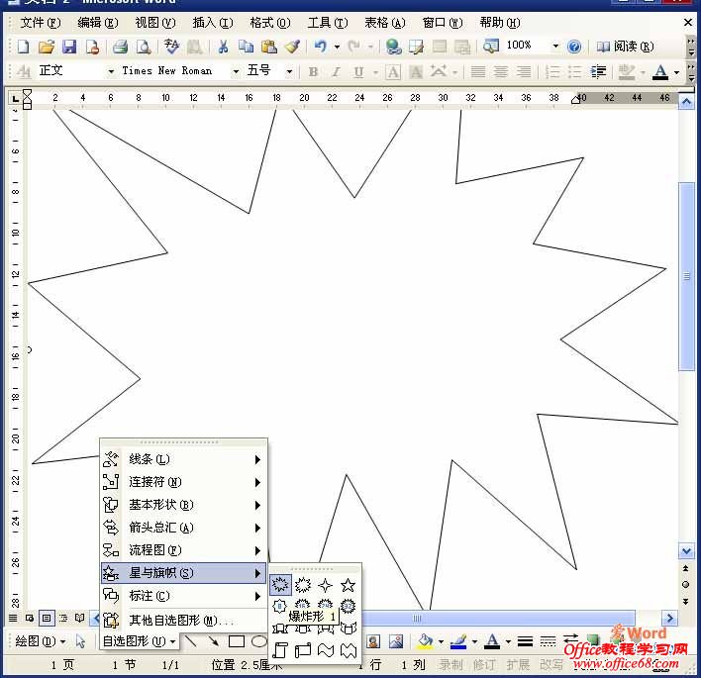The width and height of the screenshot is (701, 678).
Task: Select the horizontal scroll shape
Action: [x=303, y=650]
